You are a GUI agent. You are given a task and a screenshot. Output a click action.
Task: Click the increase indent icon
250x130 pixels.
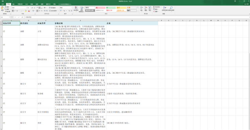coord(47,11)
